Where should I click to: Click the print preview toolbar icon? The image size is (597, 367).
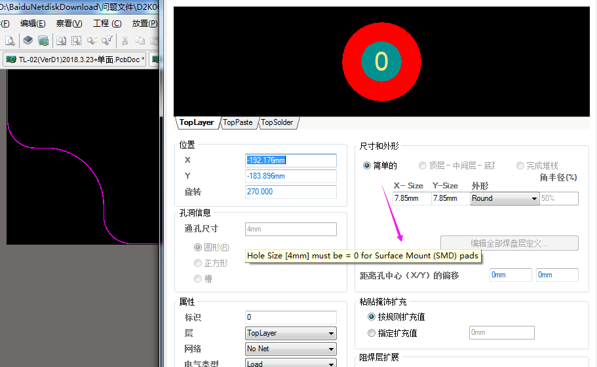[10, 41]
